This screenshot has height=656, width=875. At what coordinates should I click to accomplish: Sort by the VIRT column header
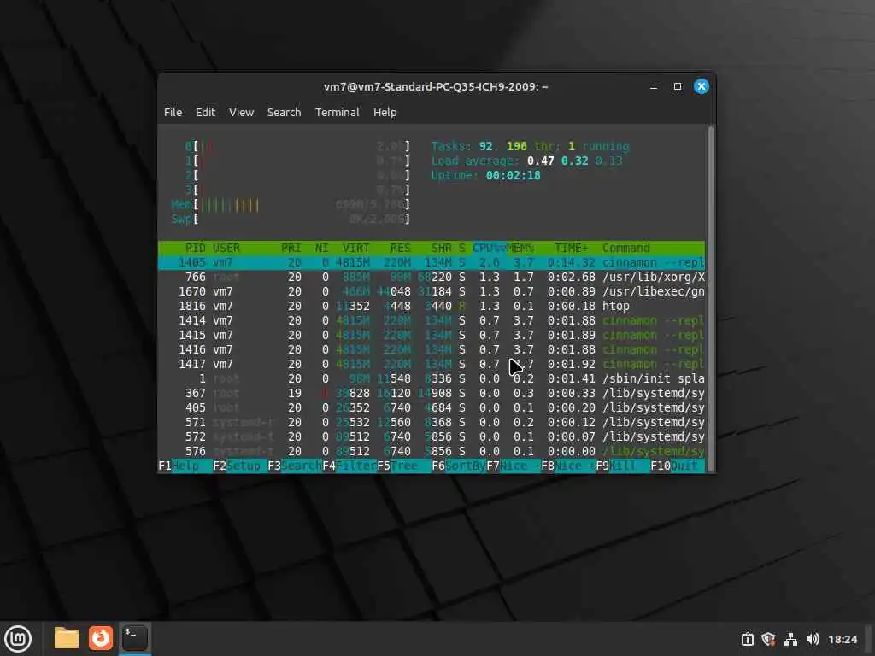pyautogui.click(x=355, y=249)
